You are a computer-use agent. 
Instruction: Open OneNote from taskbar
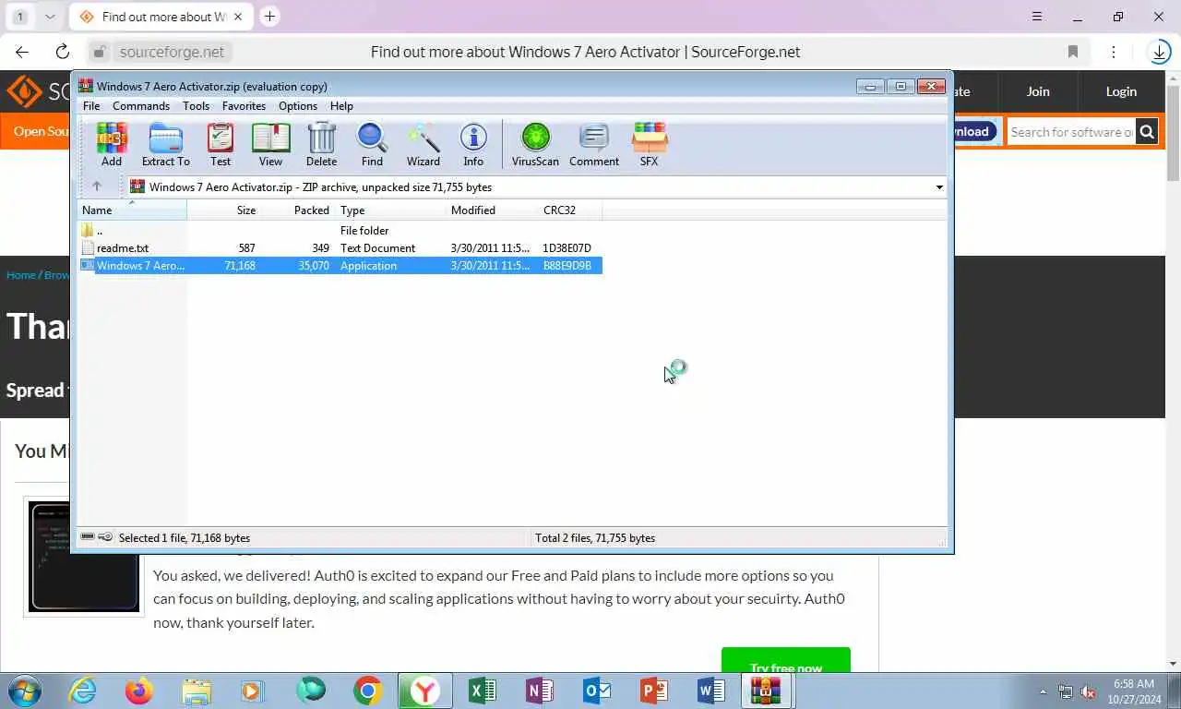pyautogui.click(x=539, y=691)
